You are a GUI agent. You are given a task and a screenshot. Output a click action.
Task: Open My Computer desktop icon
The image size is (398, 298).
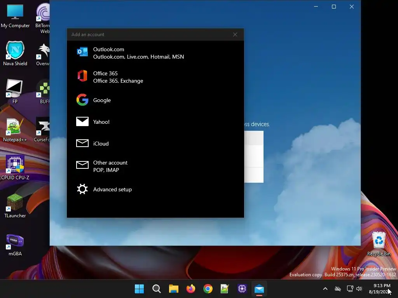[x=15, y=16]
